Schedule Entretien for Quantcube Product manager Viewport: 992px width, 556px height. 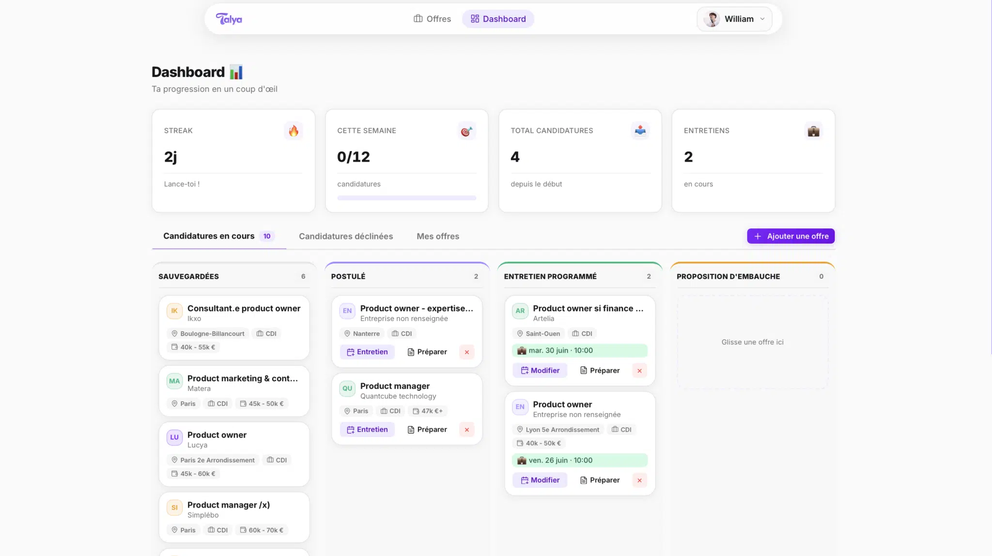(367, 429)
